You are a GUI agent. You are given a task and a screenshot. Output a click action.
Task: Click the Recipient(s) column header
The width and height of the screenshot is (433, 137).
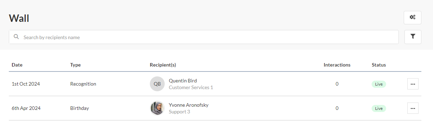click(163, 65)
